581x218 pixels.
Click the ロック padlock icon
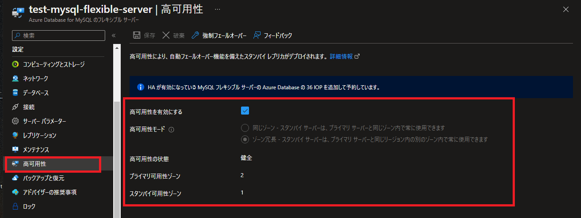click(15, 206)
